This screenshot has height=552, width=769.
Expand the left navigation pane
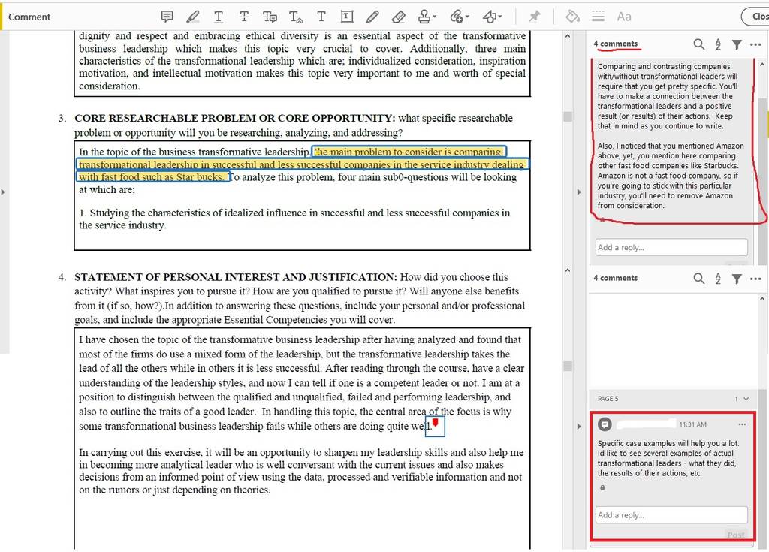point(3,192)
